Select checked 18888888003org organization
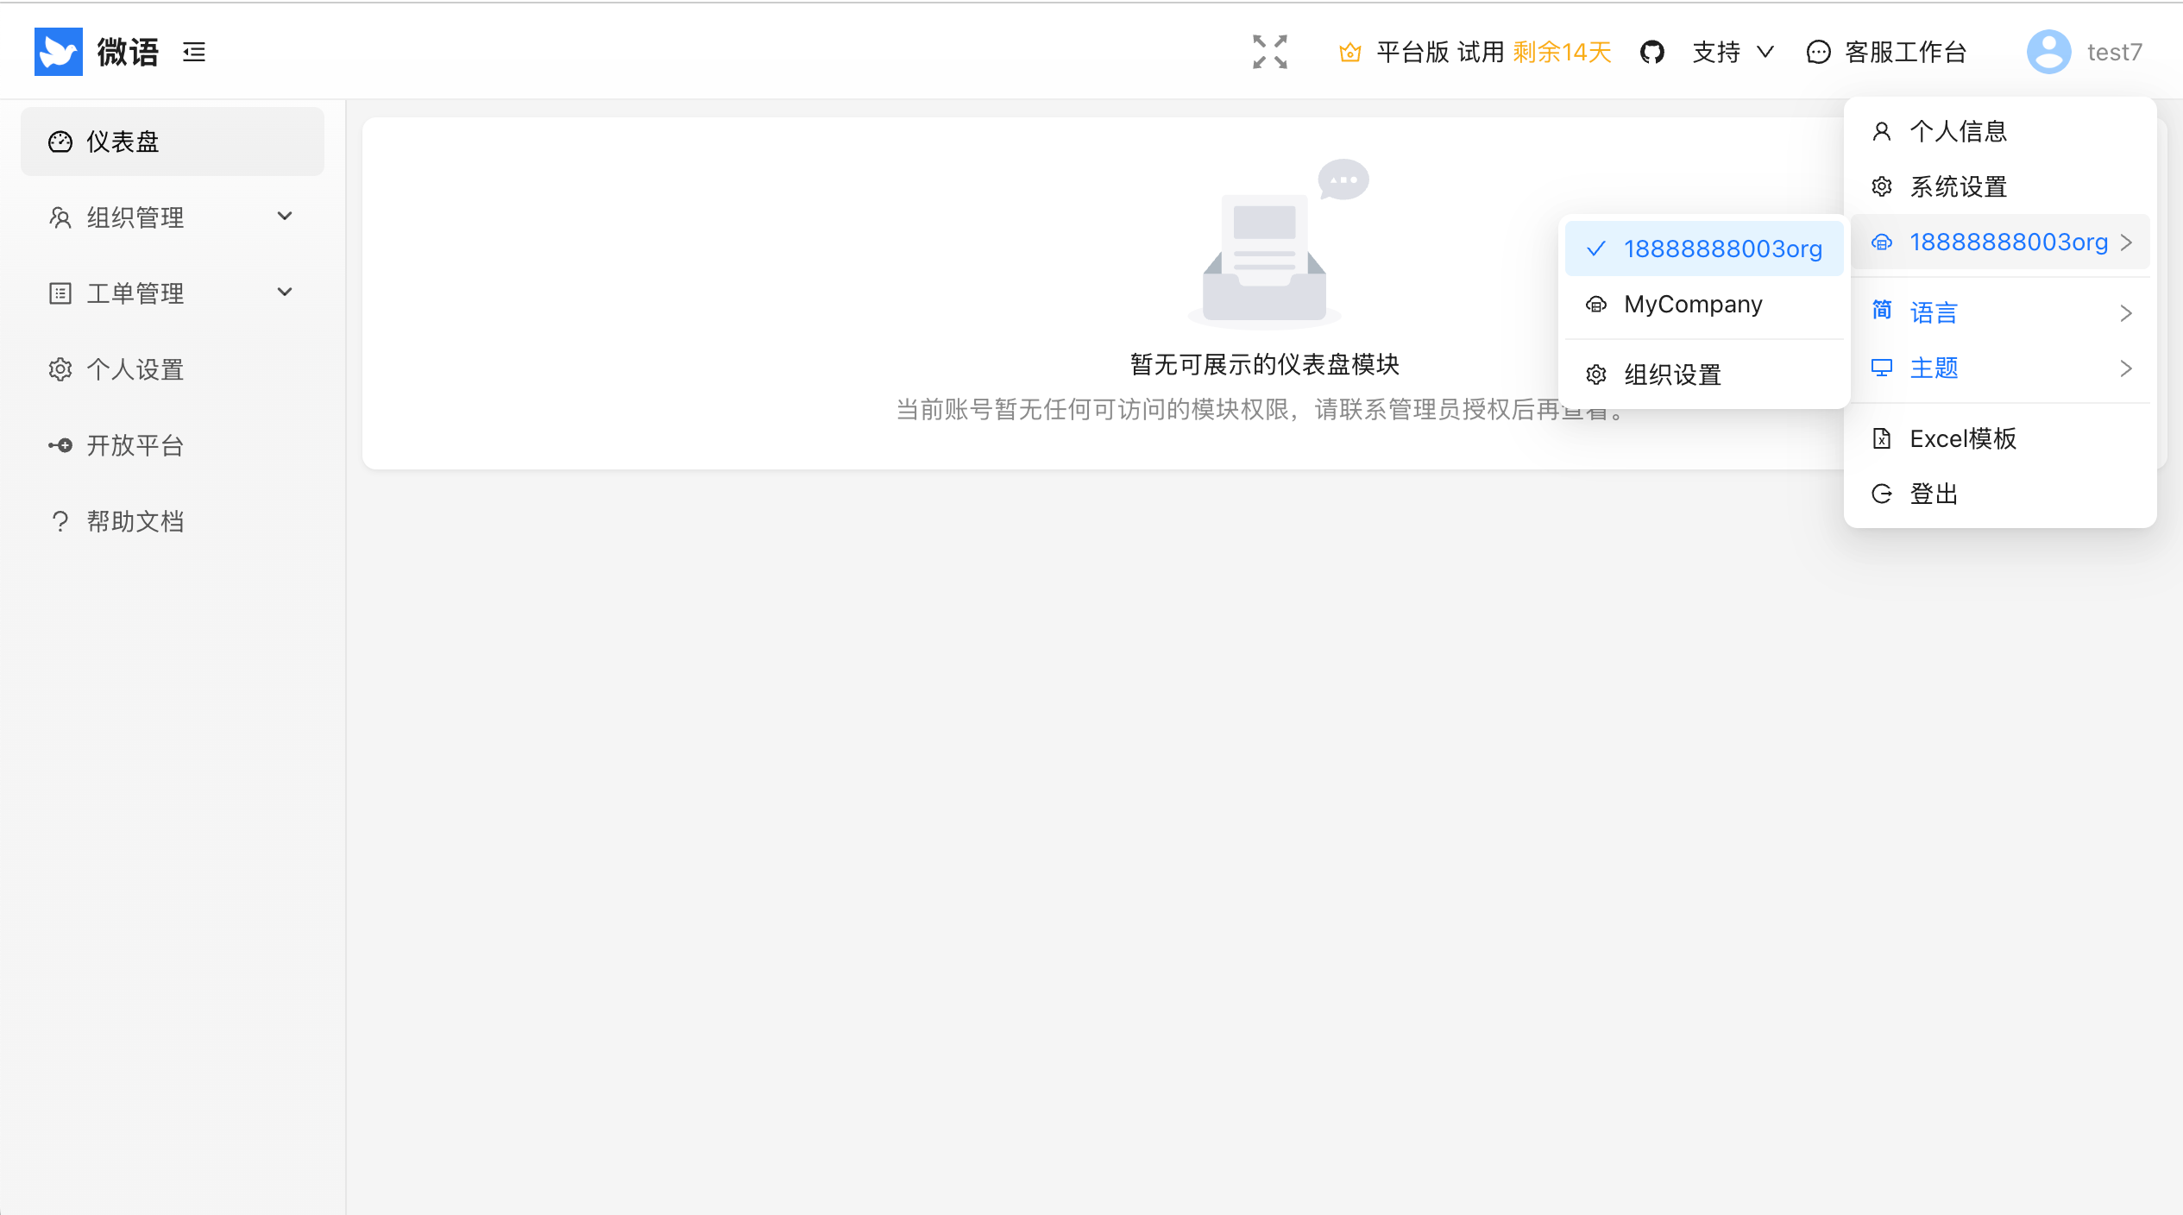 [x=1704, y=249]
